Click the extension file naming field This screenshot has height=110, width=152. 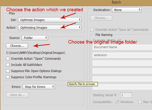(122, 55)
